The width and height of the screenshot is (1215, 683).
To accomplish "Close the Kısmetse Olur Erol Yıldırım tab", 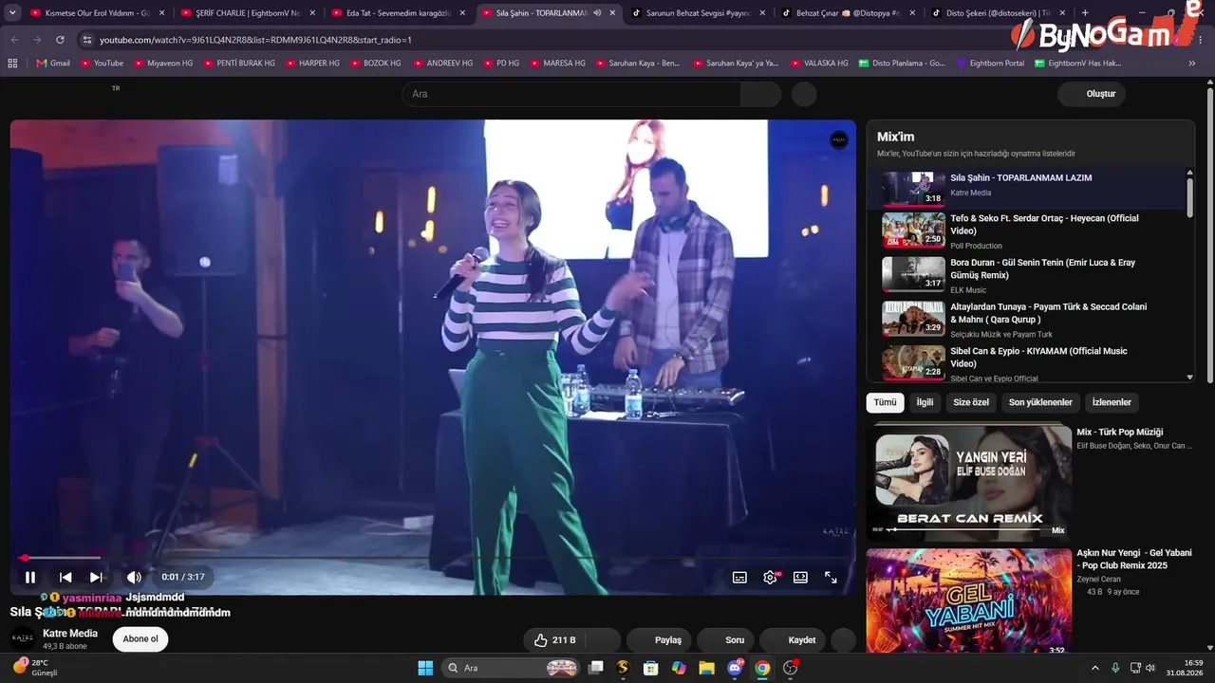I will pyautogui.click(x=161, y=13).
